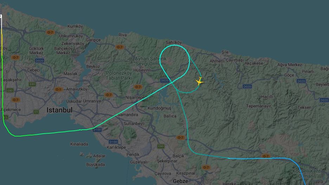
Task: Click the Tepemanayır label
Action: pyautogui.click(x=258, y=106)
